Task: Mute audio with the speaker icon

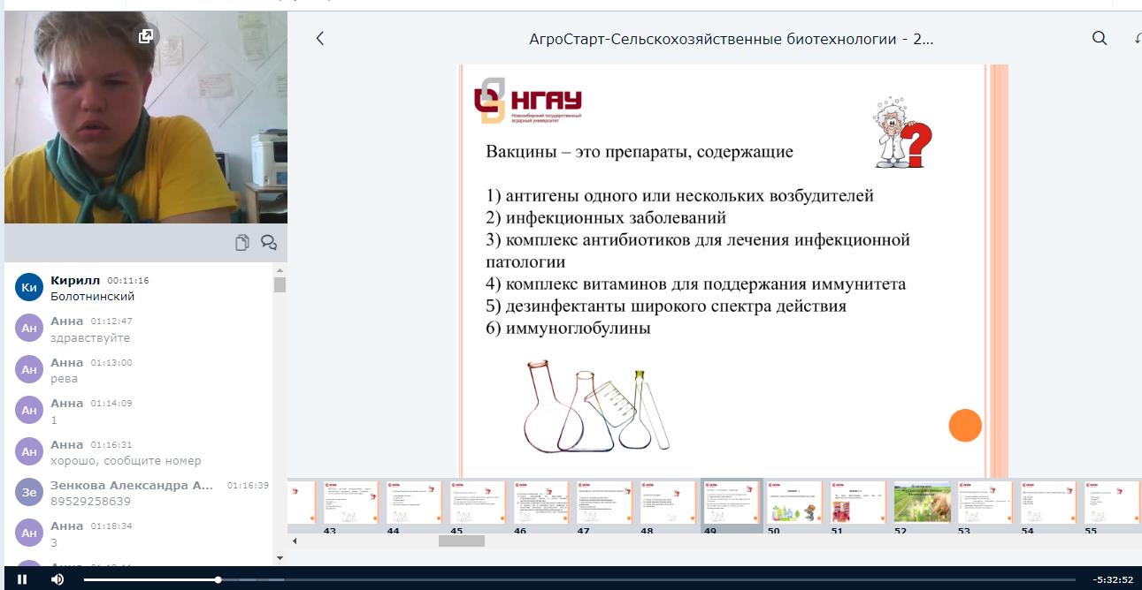Action: click(x=57, y=579)
